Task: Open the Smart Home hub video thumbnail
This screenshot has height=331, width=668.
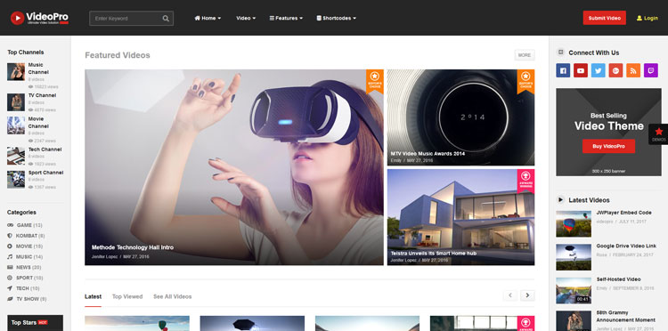Action: (x=460, y=217)
